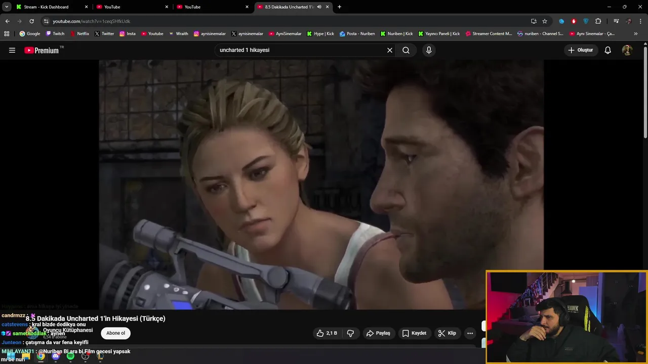The image size is (648, 364).
Task: Click the Paylaş share button
Action: pyautogui.click(x=378, y=333)
